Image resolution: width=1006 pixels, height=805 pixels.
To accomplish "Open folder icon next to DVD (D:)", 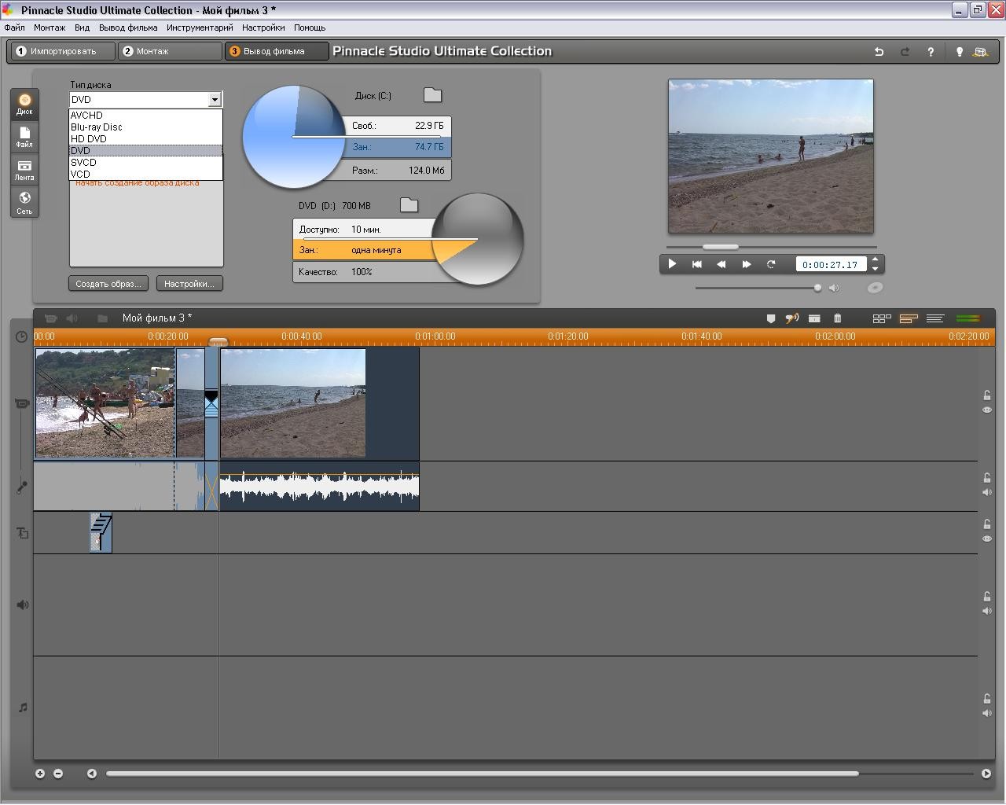I will click(x=409, y=205).
